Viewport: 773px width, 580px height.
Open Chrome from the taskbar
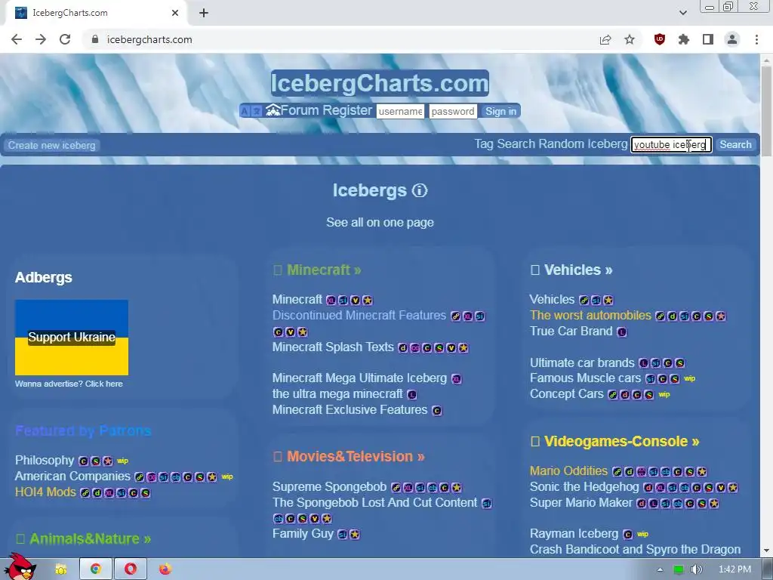pos(96,569)
